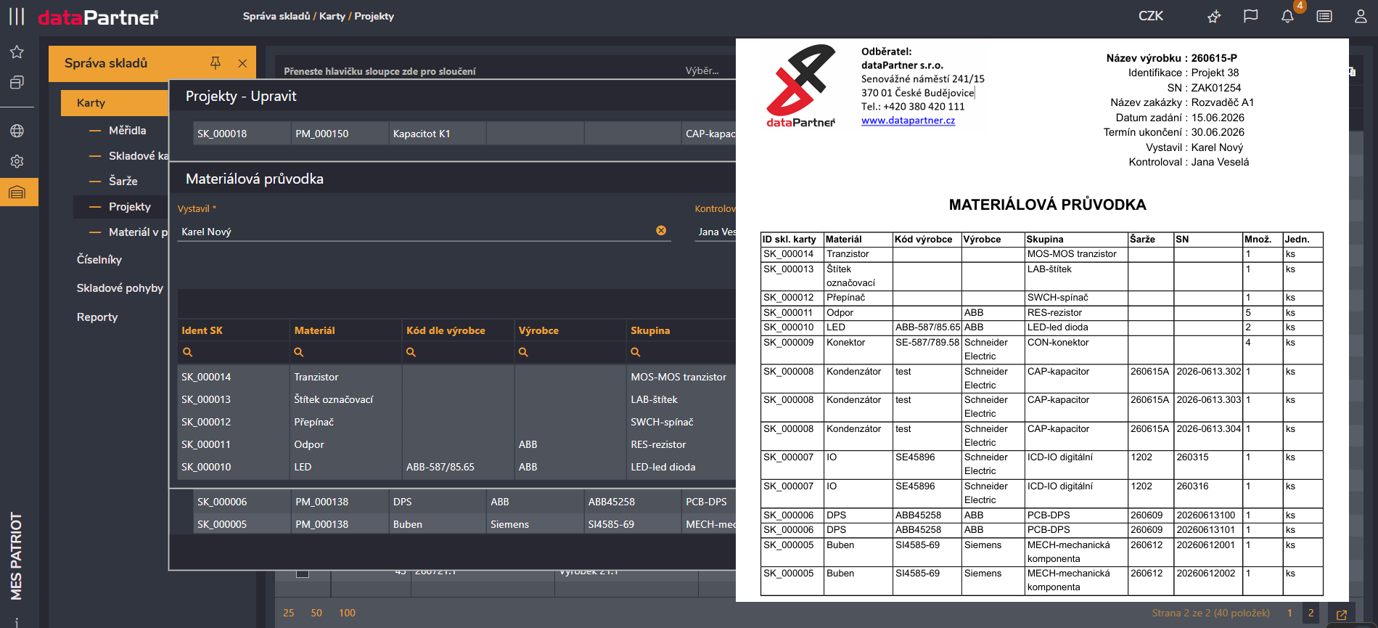
Task: Open the Výběr... column chooser
Action: tap(702, 70)
